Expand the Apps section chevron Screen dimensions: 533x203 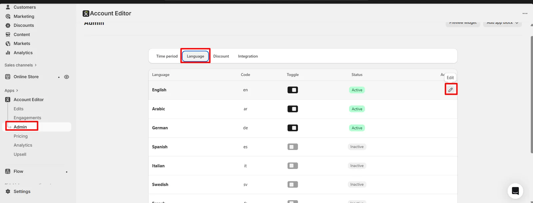click(x=17, y=91)
